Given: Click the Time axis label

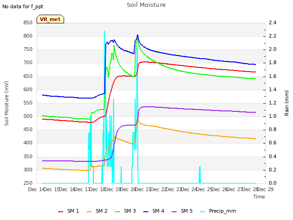Looking at the screenshot, I should 259,197.
